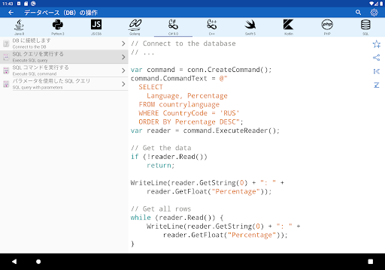Click icon beside SQL query with parameters
The image size is (385, 270).
[x=6, y=84]
